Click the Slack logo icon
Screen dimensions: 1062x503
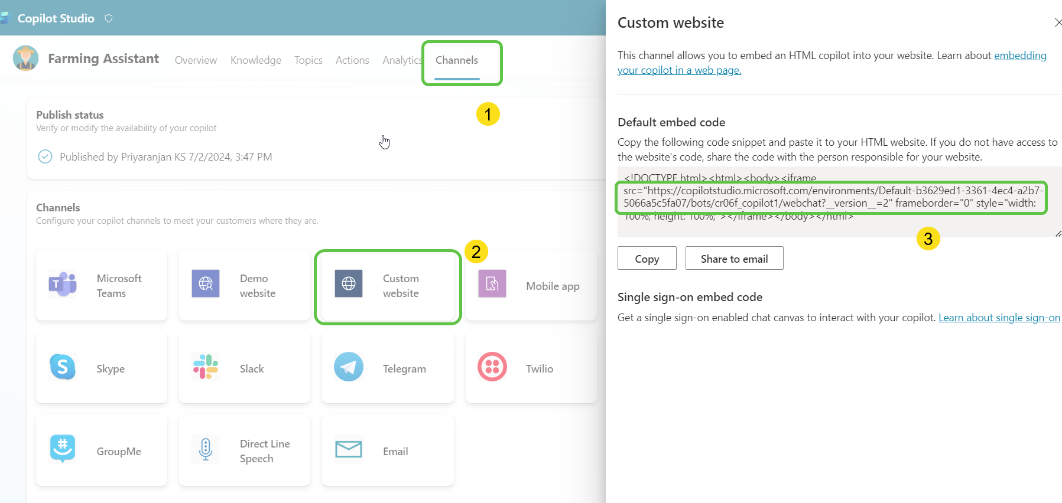coord(206,367)
